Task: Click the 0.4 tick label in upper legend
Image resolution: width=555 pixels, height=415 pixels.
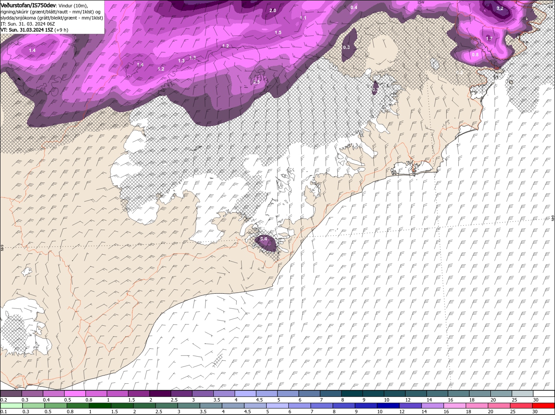Action: (46, 400)
